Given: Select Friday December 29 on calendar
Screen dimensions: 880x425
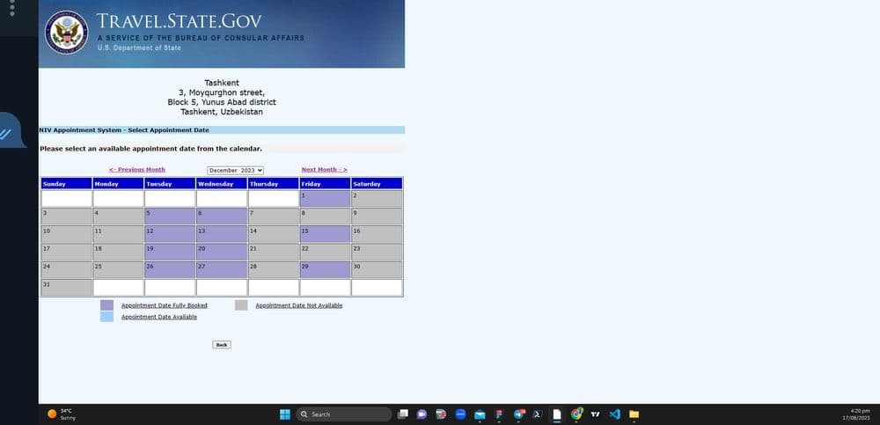Looking at the screenshot, I should 325,270.
